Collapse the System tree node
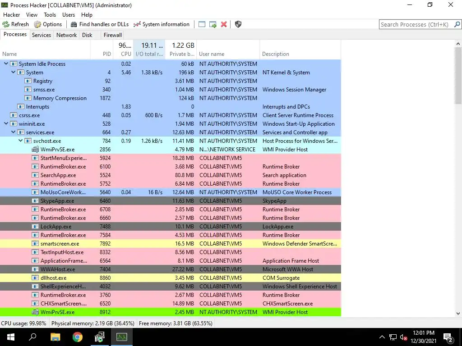 coord(13,72)
